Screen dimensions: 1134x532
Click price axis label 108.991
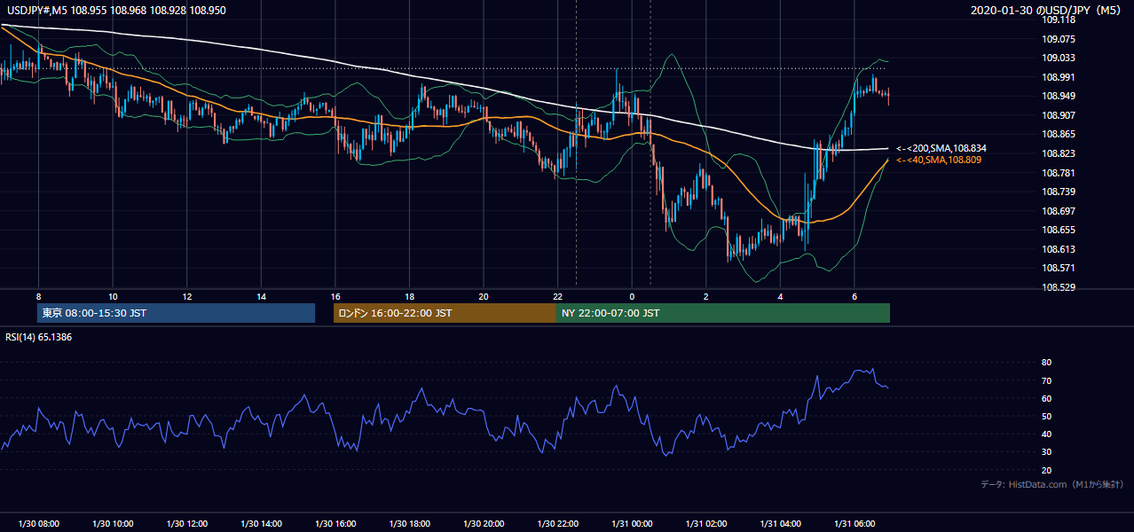coord(1058,77)
